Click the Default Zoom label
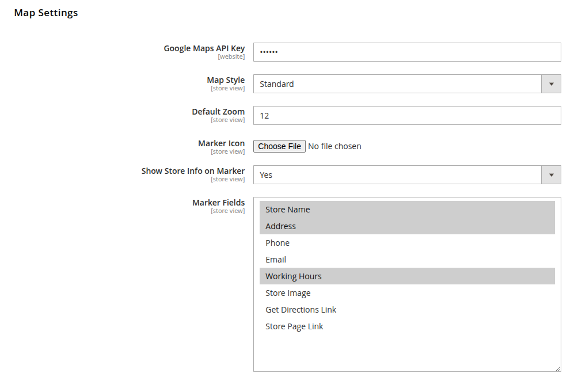The image size is (578, 384). [x=218, y=112]
